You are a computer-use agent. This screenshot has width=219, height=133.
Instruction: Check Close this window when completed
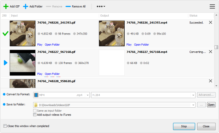coord(5,126)
